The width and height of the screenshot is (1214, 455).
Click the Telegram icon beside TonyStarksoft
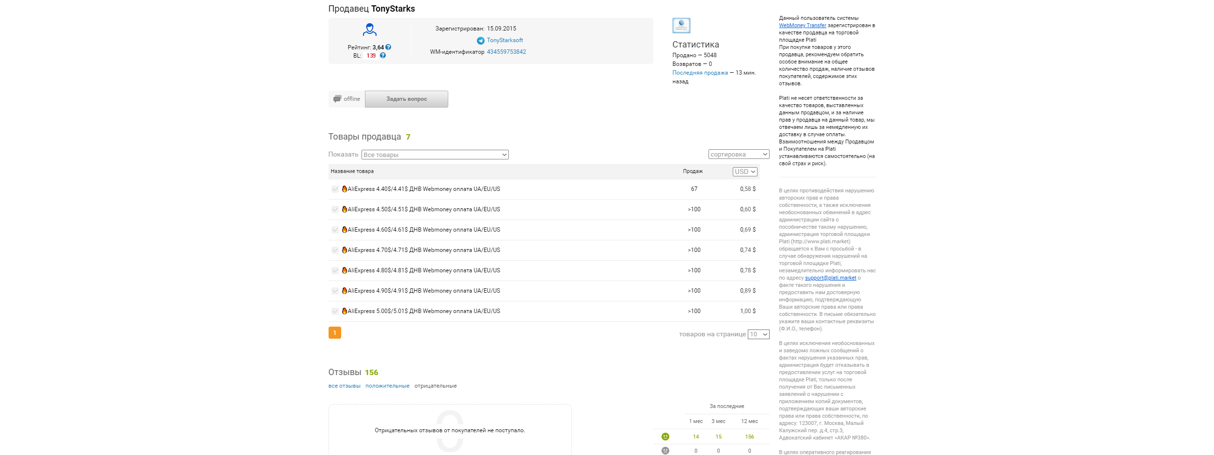click(481, 41)
